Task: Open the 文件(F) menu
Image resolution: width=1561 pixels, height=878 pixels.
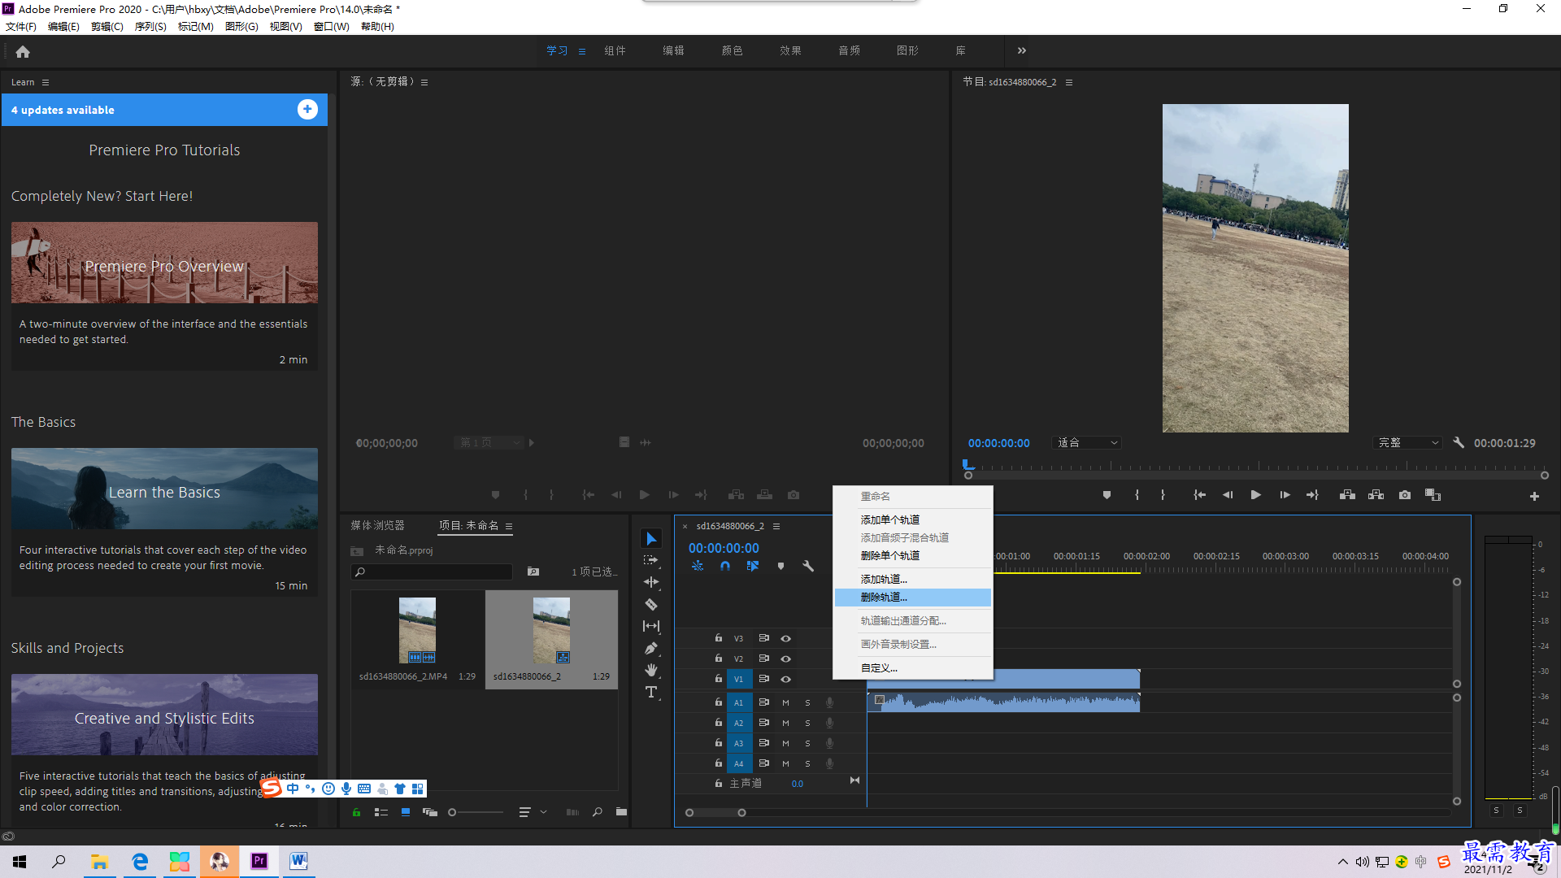Action: click(x=21, y=26)
